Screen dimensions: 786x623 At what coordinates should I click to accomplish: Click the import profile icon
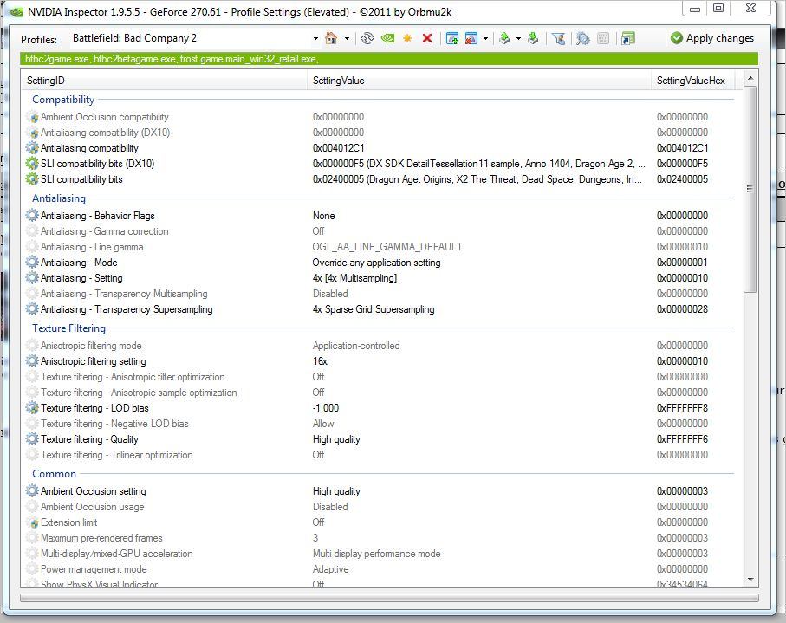[x=533, y=38]
